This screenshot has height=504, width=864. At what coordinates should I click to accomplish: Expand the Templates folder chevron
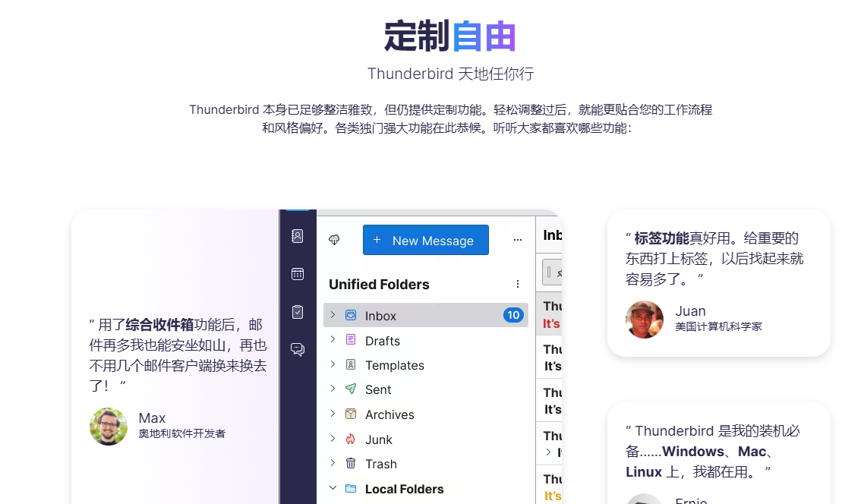[x=333, y=364]
